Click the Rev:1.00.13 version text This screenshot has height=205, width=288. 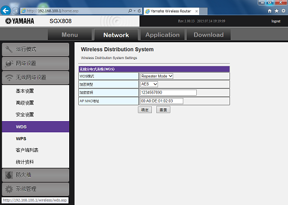(186, 21)
